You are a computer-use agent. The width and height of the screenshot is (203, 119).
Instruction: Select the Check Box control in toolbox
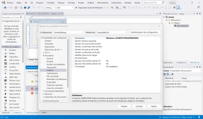click(13, 57)
